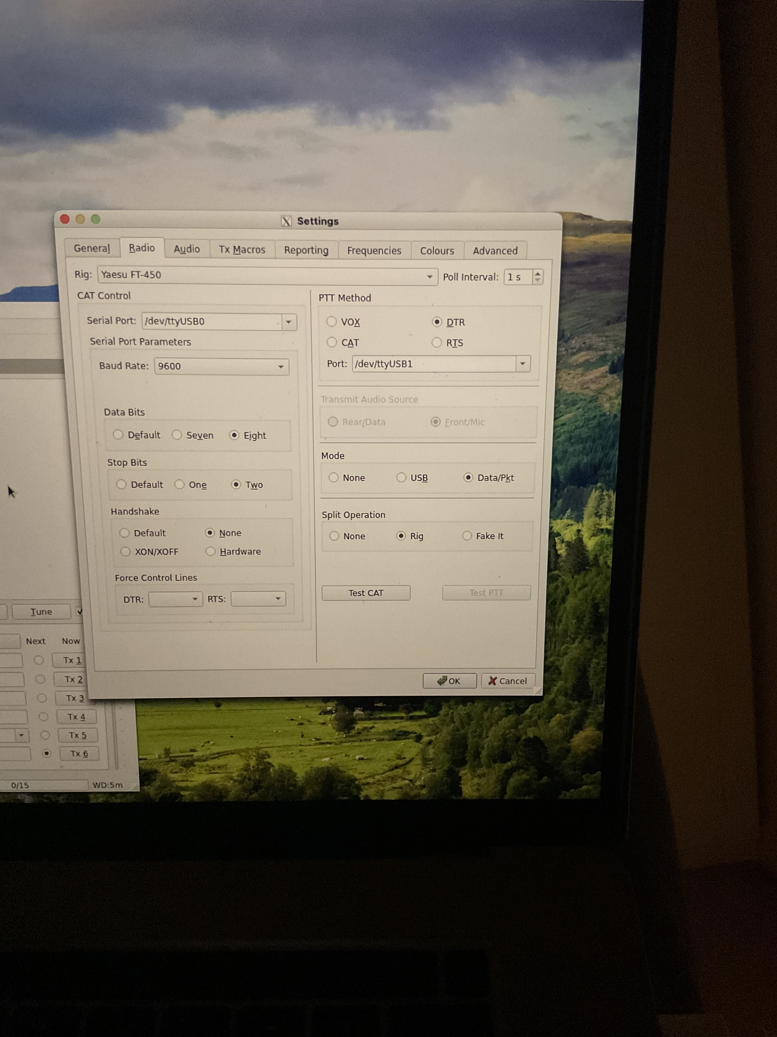Viewport: 777px width, 1037px height.
Task: Open the Tx Macros tab
Action: [x=242, y=250]
